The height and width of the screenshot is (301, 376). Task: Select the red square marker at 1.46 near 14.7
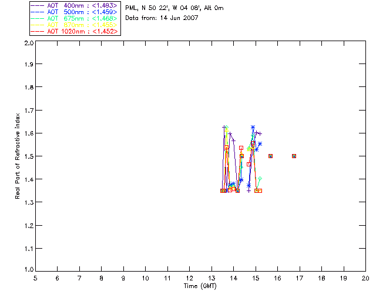click(249, 165)
